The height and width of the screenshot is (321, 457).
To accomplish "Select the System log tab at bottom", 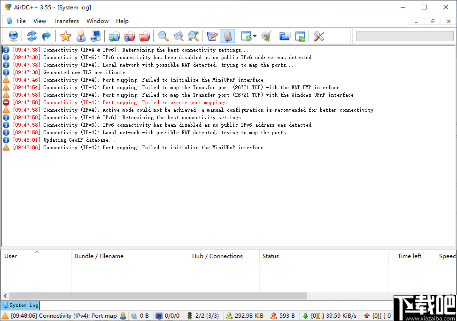I will 20,305.
